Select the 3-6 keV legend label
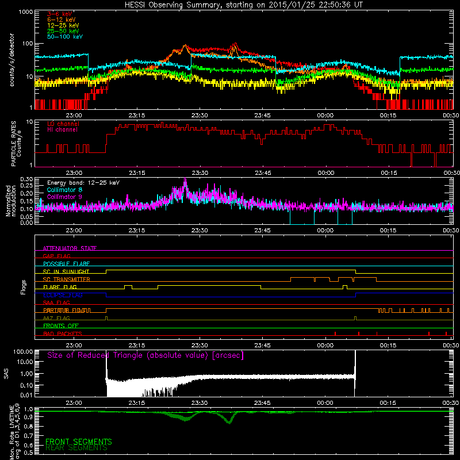The width and height of the screenshot is (460, 460). (60, 14)
